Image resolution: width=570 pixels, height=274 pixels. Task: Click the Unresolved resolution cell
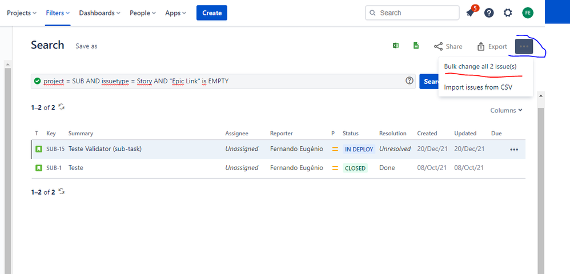pos(395,149)
